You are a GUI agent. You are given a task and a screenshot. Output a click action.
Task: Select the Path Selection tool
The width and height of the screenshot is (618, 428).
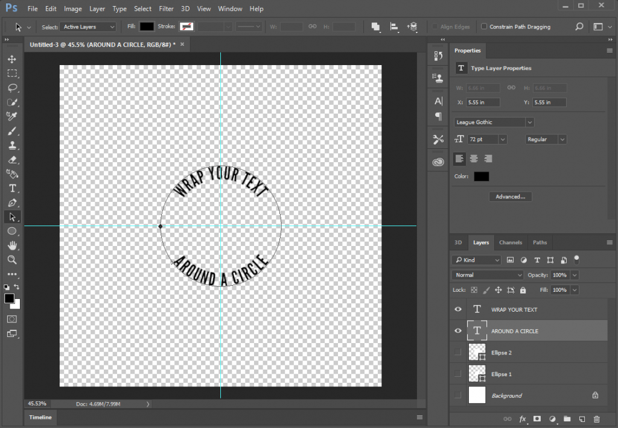(x=12, y=216)
